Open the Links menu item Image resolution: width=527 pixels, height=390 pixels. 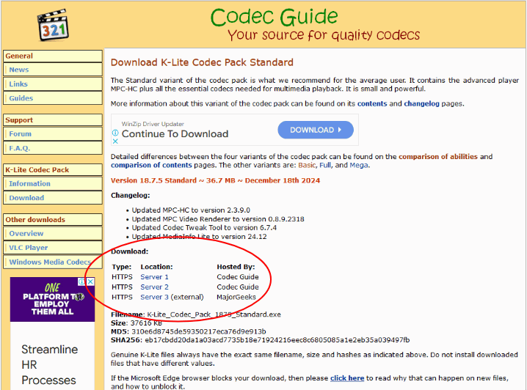tap(53, 84)
